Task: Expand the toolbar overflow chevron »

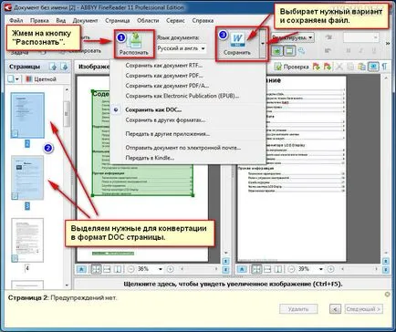Action: pyautogui.click(x=388, y=44)
